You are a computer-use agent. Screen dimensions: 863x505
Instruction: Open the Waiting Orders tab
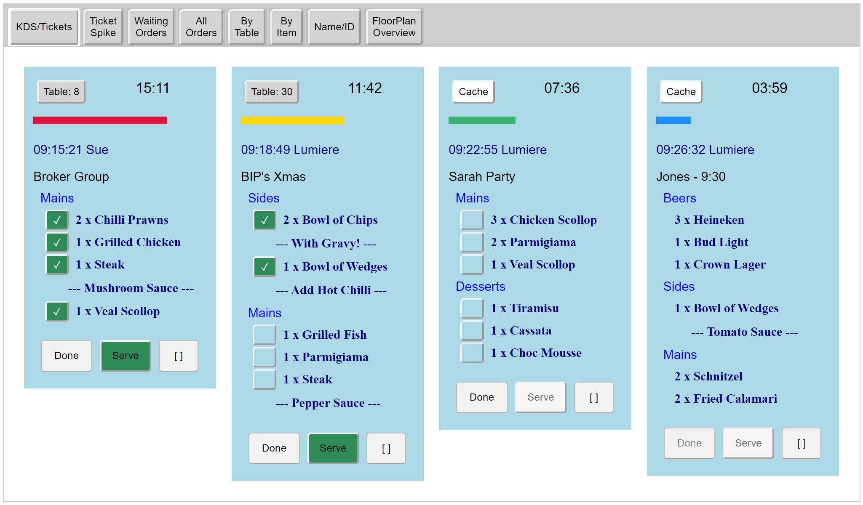click(151, 27)
